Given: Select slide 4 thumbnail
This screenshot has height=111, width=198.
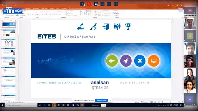Looking at the screenshot, I should click(9, 52).
